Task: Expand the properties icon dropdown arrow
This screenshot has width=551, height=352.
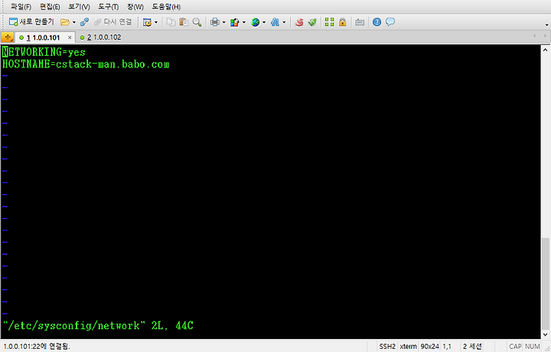Action: coord(156,22)
